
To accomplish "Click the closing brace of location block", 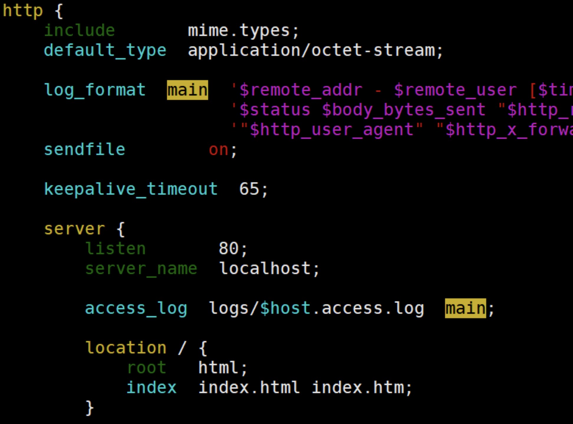I will (89, 408).
